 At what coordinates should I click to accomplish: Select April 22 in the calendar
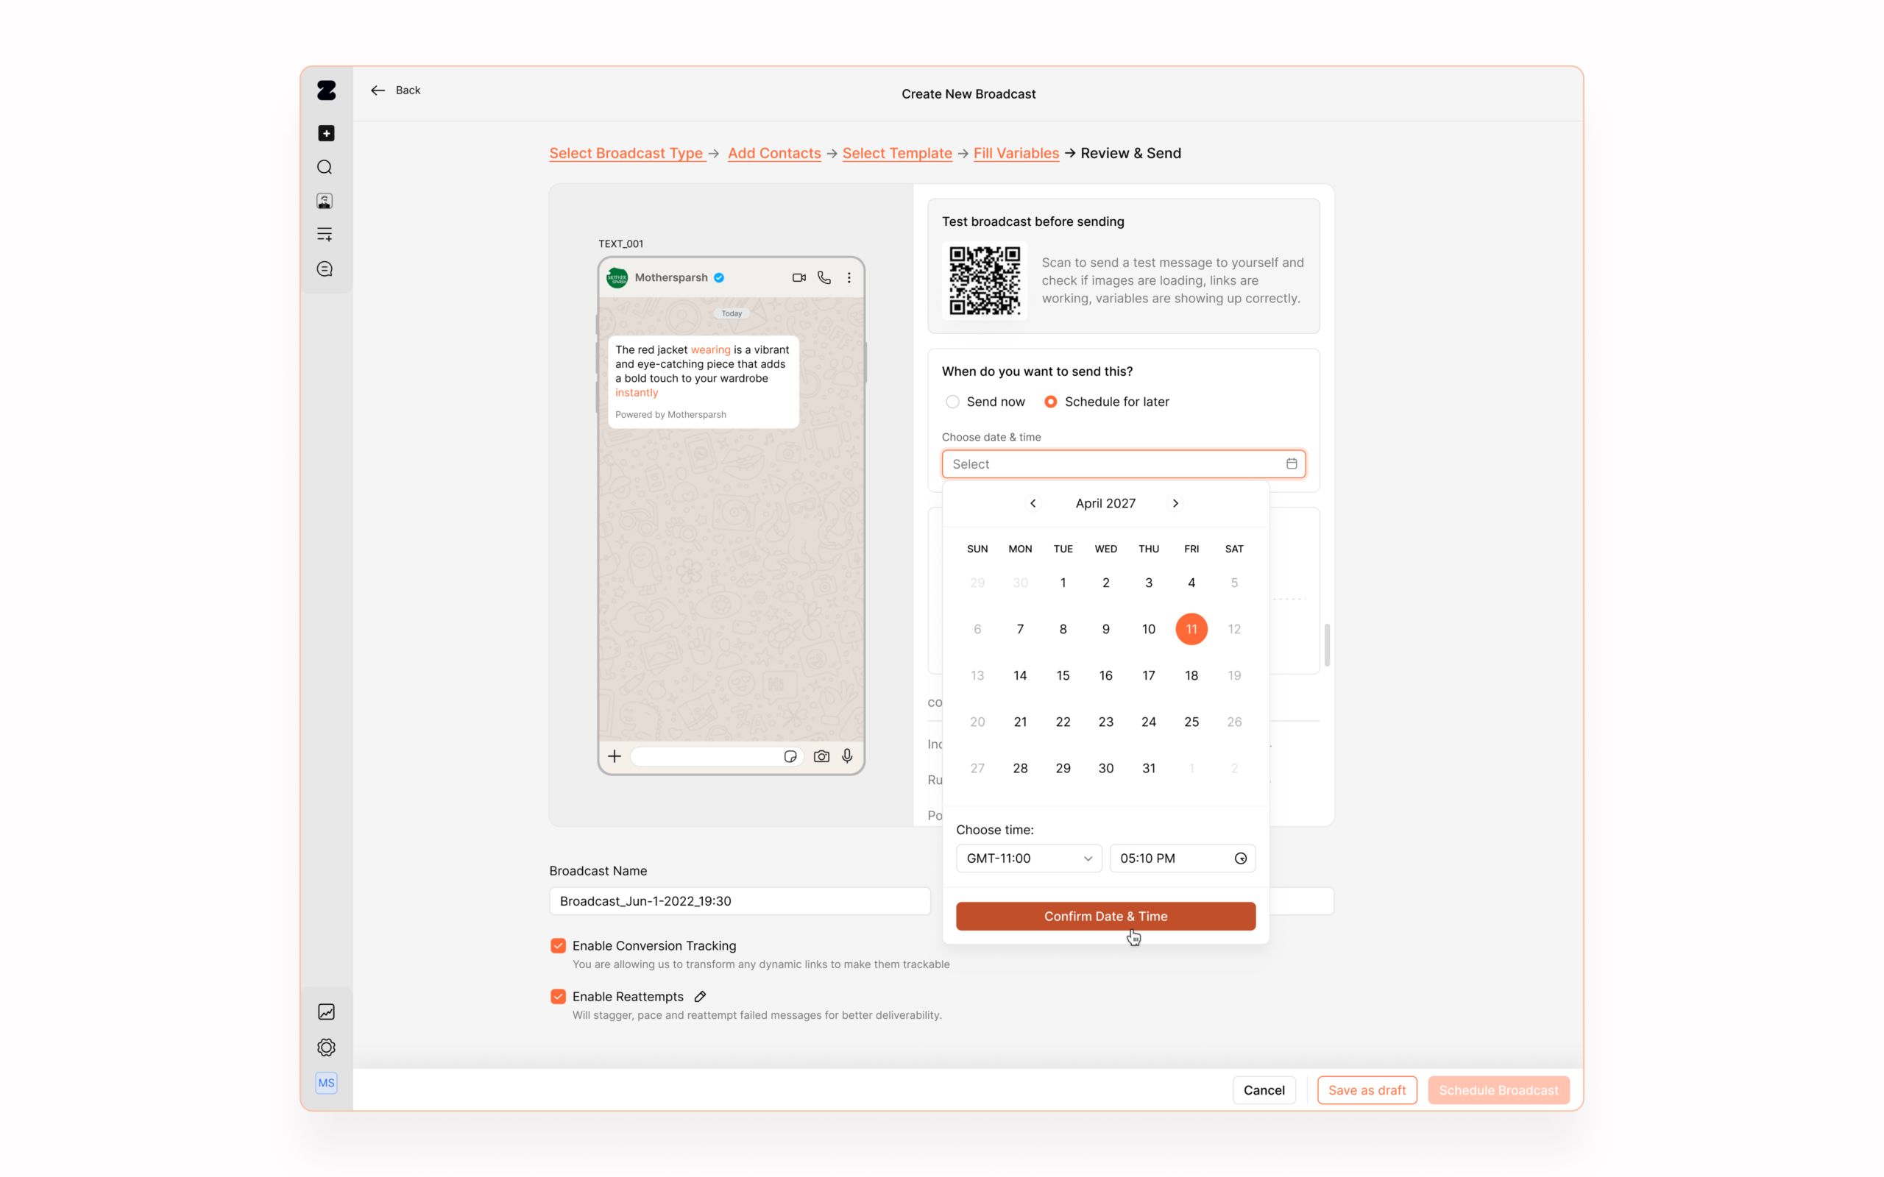(1063, 722)
